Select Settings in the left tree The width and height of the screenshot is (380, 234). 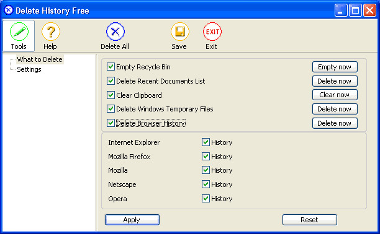click(29, 69)
